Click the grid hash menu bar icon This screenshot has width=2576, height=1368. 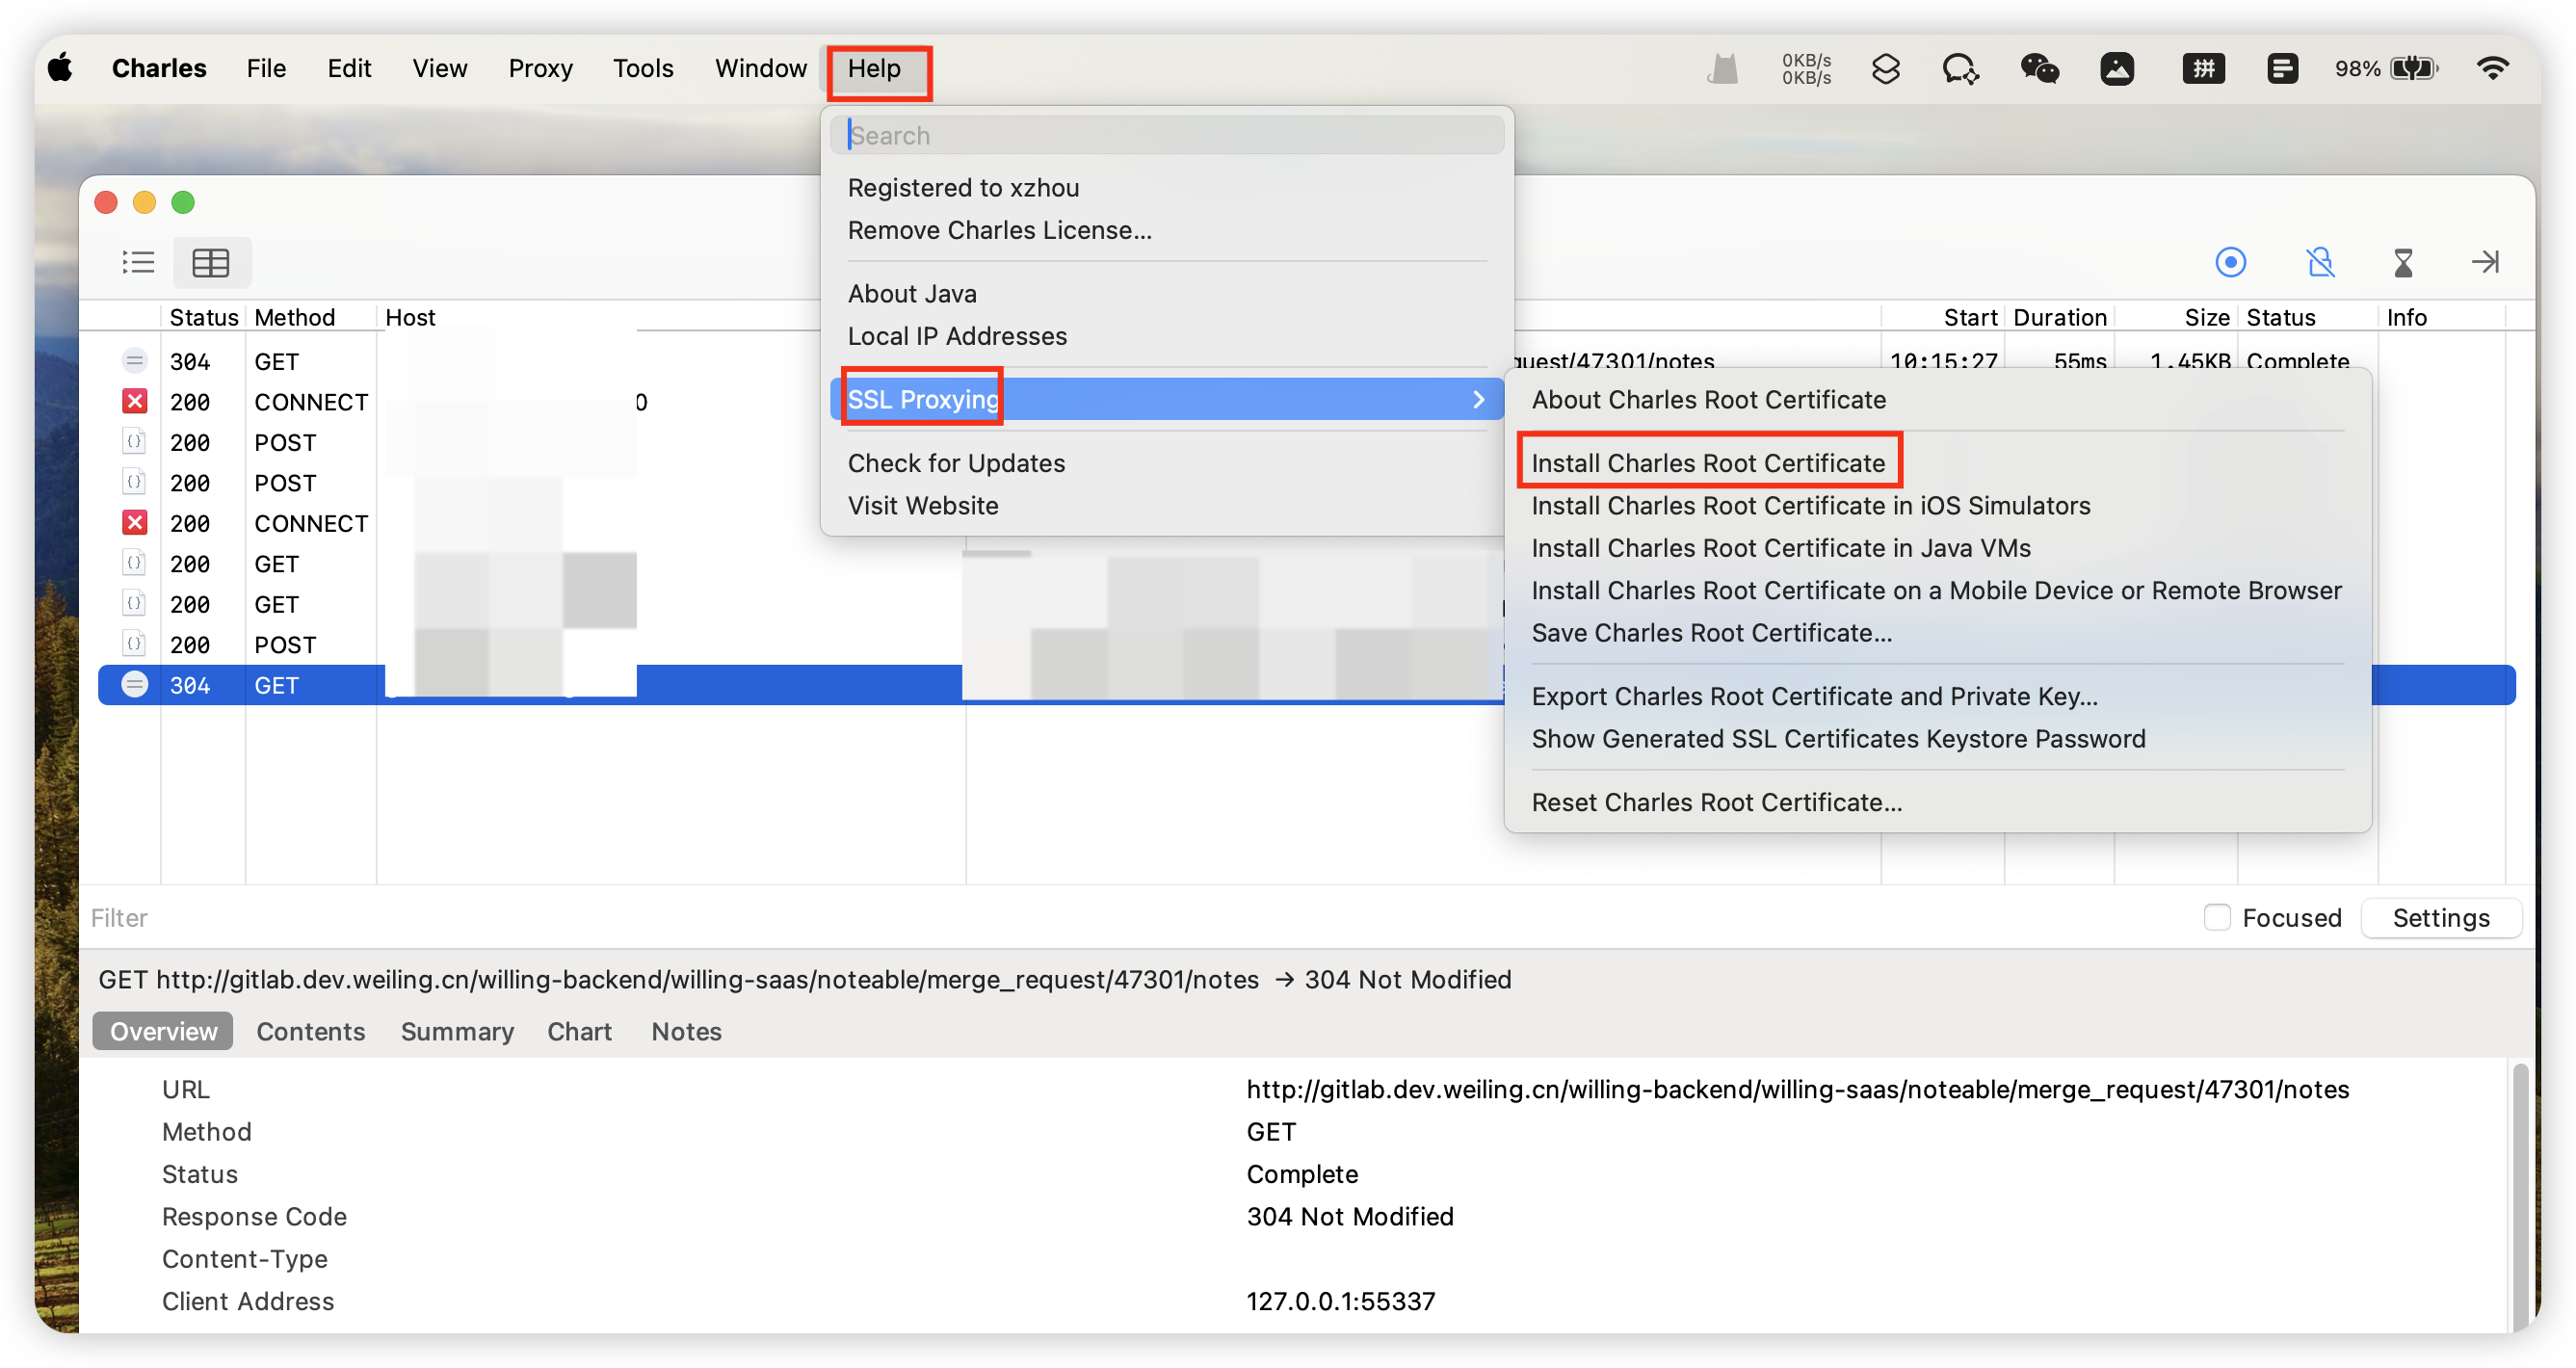point(2203,68)
